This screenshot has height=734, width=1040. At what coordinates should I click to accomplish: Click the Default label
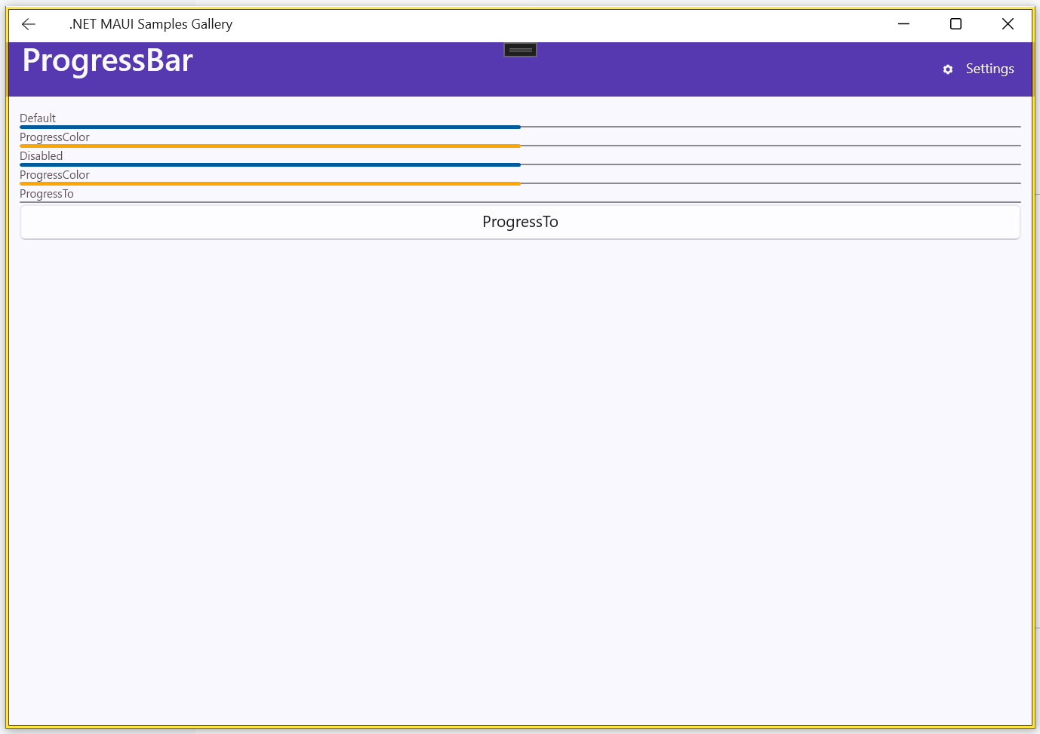pyautogui.click(x=38, y=118)
